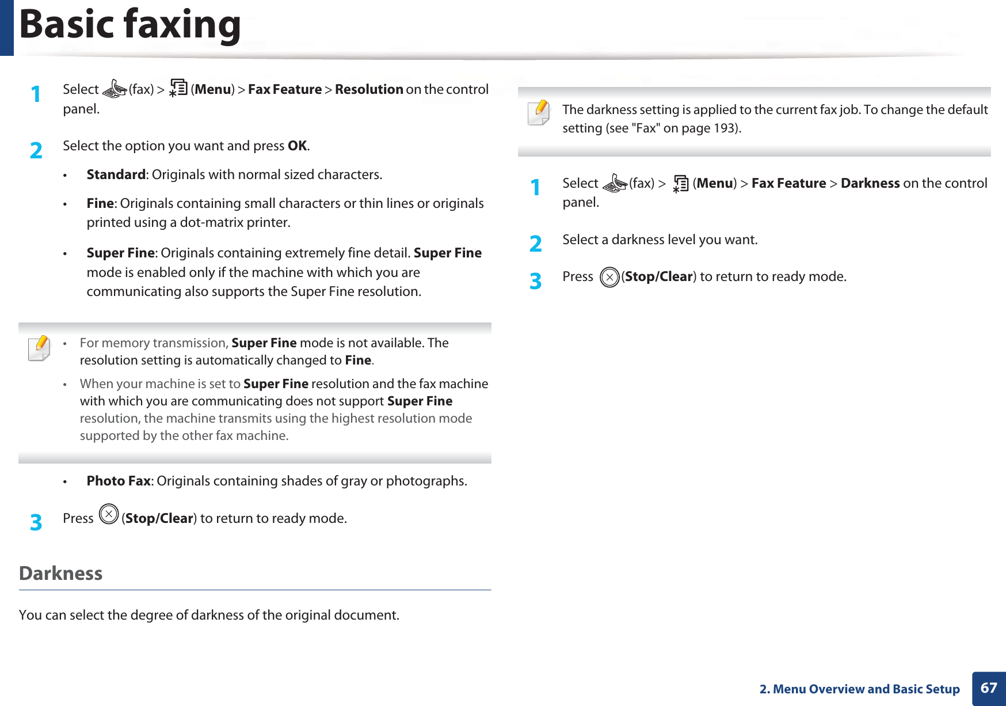1006x706 pixels.
Task: Open the Resolution submenu
Action: pos(370,89)
